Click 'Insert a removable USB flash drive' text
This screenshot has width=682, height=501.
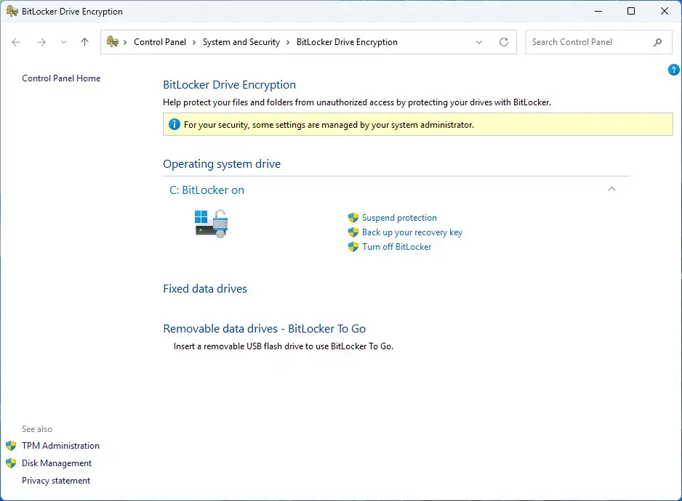click(x=283, y=346)
